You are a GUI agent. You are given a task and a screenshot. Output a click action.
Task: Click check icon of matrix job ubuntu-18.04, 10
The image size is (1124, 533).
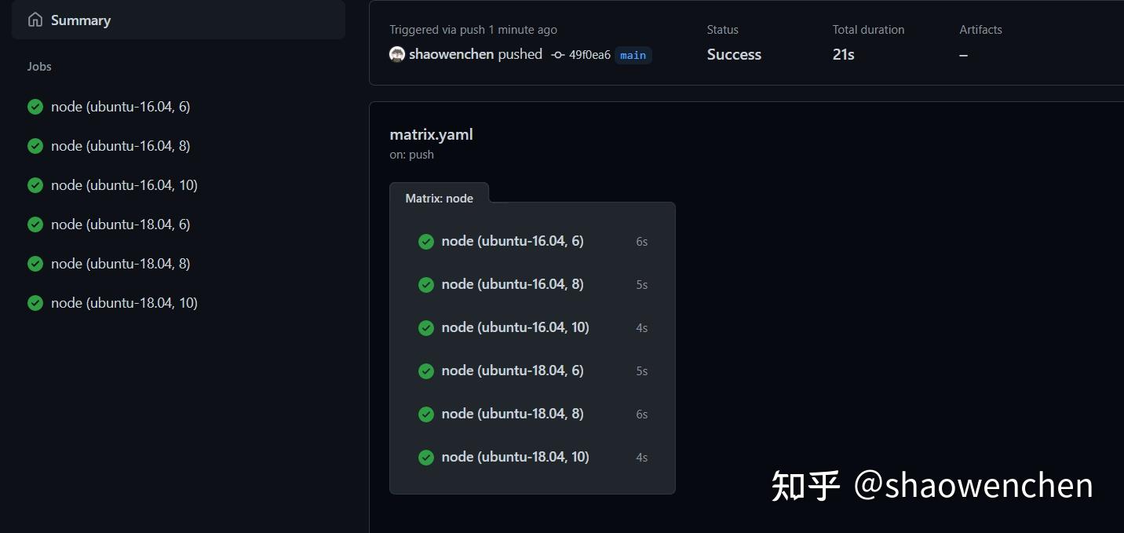(426, 458)
